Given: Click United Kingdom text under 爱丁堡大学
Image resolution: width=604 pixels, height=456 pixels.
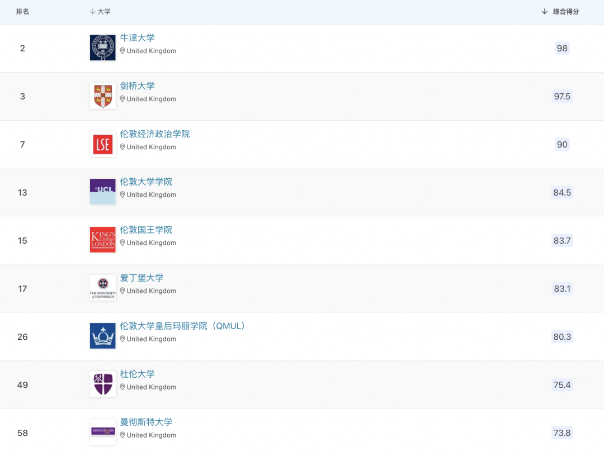Looking at the screenshot, I should [152, 291].
